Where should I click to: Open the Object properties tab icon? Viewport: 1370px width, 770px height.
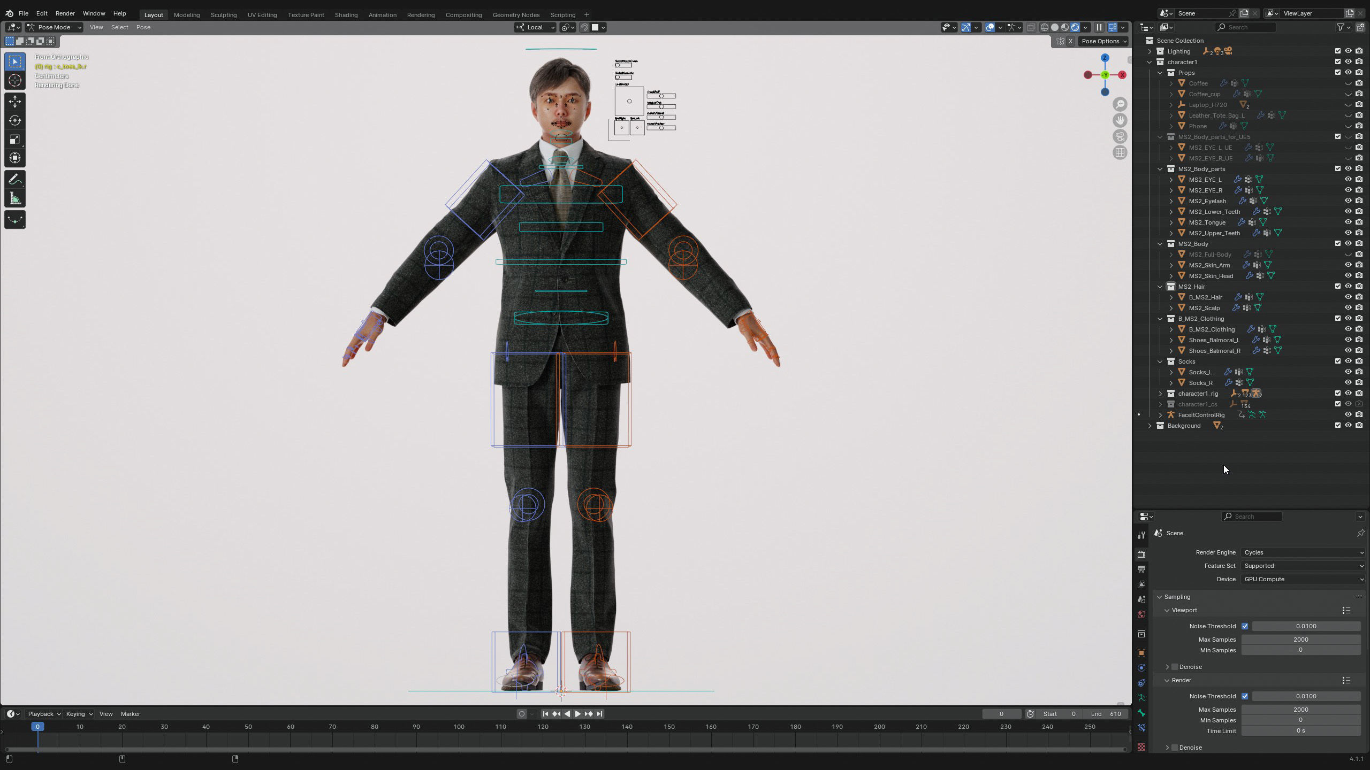(x=1141, y=653)
